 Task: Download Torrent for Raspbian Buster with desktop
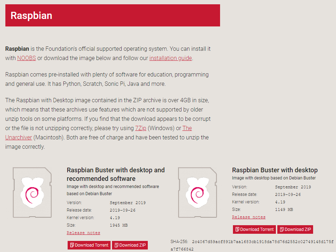pos(254,229)
